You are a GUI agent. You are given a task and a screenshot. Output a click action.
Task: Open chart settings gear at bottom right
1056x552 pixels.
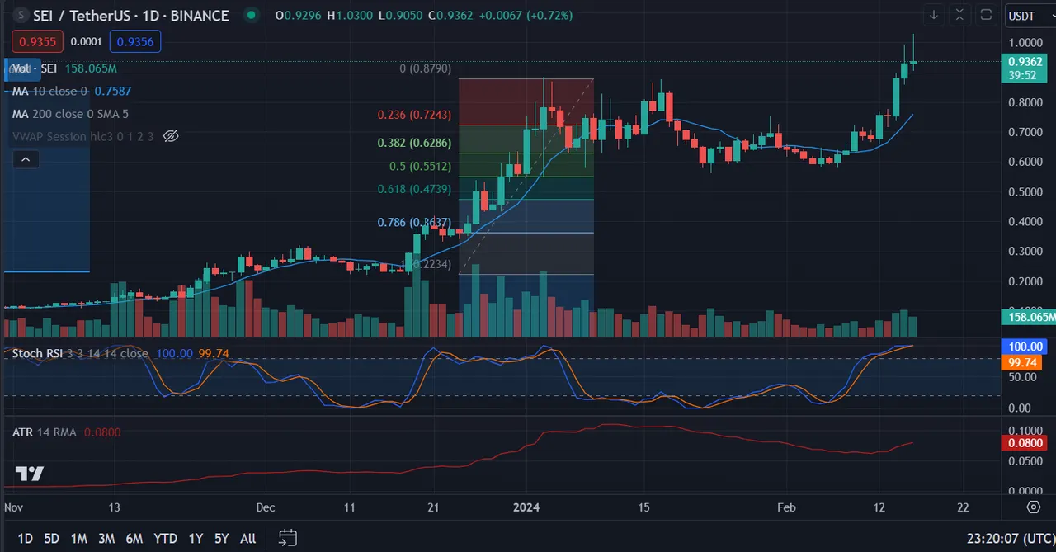1034,507
